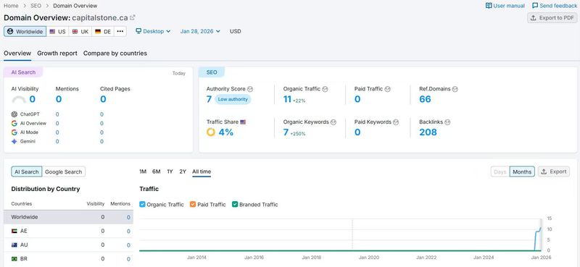This screenshot has width=580, height=267.
Task: Click the AI Visibility gauge icon
Action: (x=19, y=99)
